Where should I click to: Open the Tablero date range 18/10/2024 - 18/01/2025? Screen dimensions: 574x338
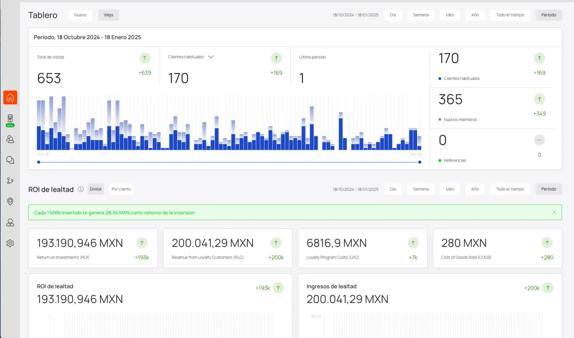point(355,15)
